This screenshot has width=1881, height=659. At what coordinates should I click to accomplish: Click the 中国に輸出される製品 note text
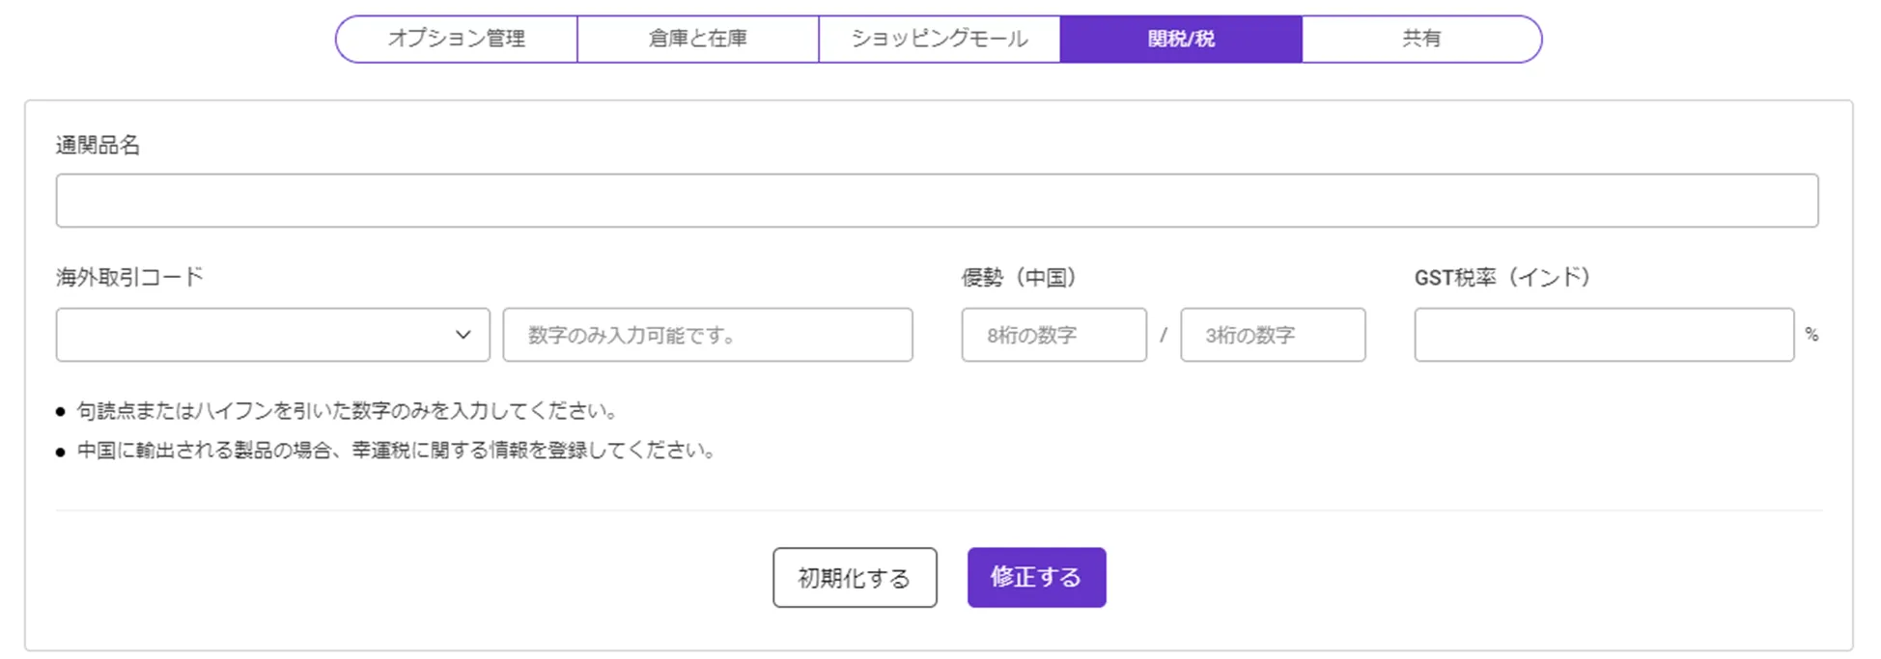tap(396, 451)
